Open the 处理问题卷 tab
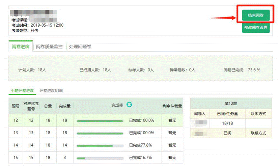This screenshot has height=168, width=280. point(80,47)
